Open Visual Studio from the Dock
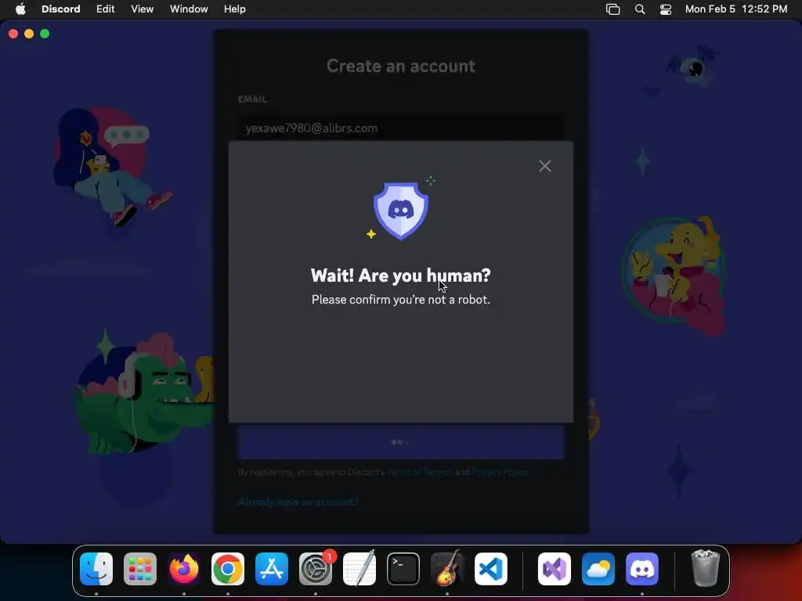Viewport: 802px width, 601px height. tap(555, 569)
